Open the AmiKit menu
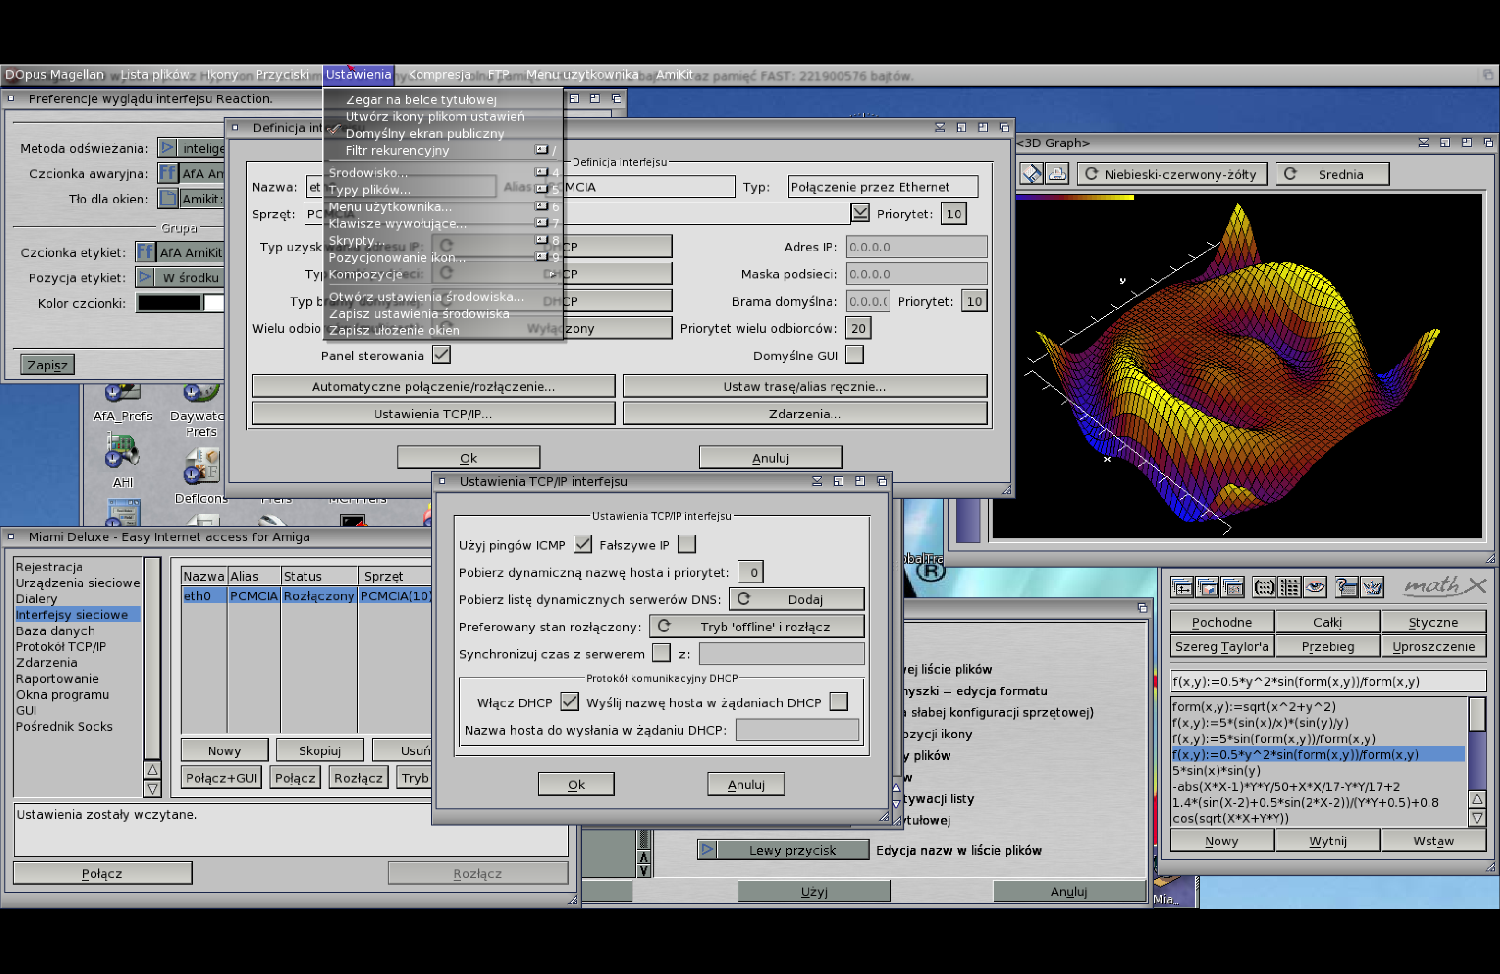Image resolution: width=1500 pixels, height=974 pixels. coord(674,74)
